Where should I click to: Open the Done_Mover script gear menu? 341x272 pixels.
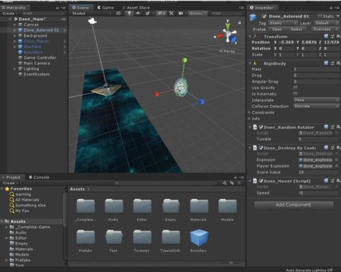338,181
